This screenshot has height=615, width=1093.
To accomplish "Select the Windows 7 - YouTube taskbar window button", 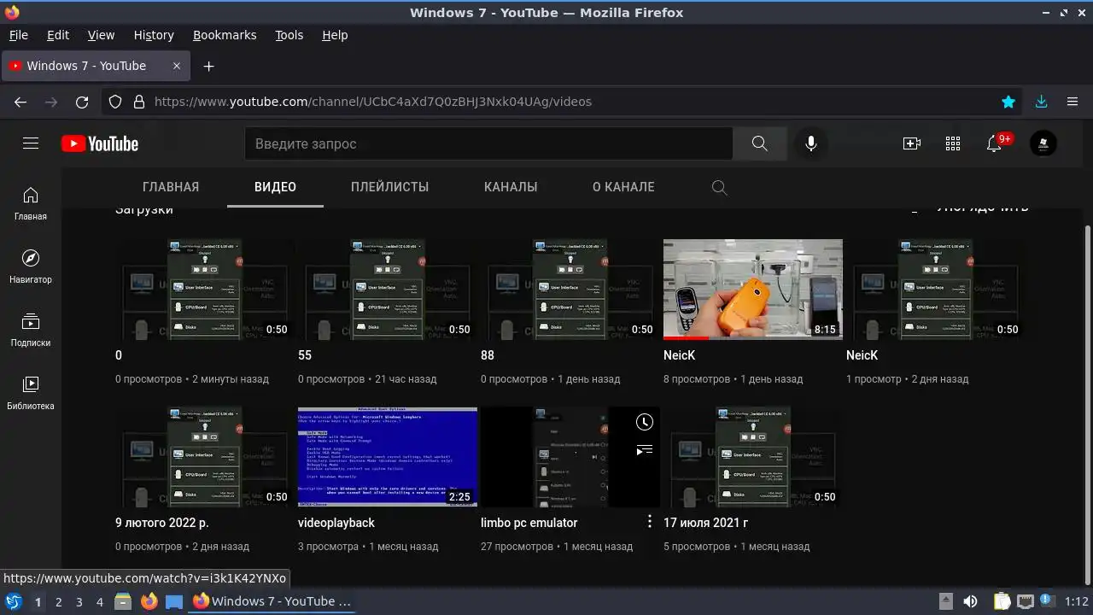I will 272,601.
